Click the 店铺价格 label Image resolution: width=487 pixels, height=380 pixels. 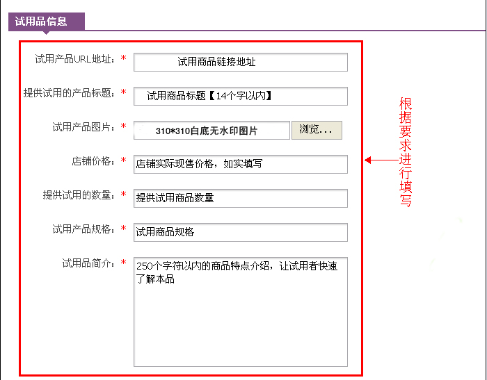pos(93,161)
